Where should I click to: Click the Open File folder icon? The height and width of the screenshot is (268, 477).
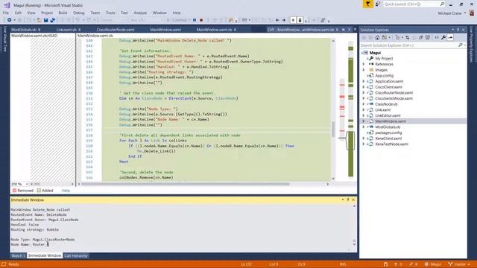coord(39,20)
